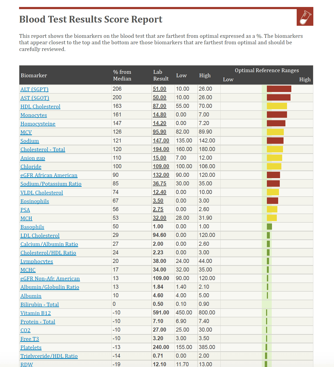Click the ALT lab result value 51.00
This screenshot has width=334, height=367.
(159, 89)
